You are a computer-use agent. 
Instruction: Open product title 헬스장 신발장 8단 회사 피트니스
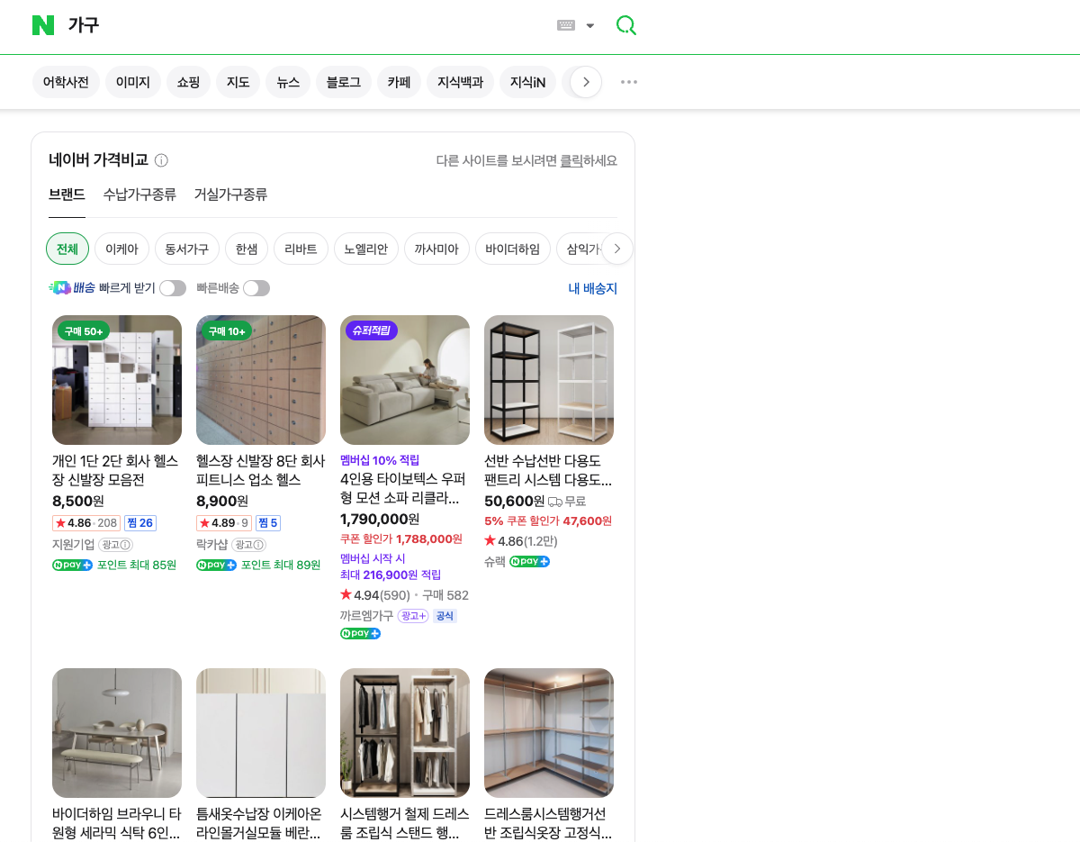(x=261, y=470)
